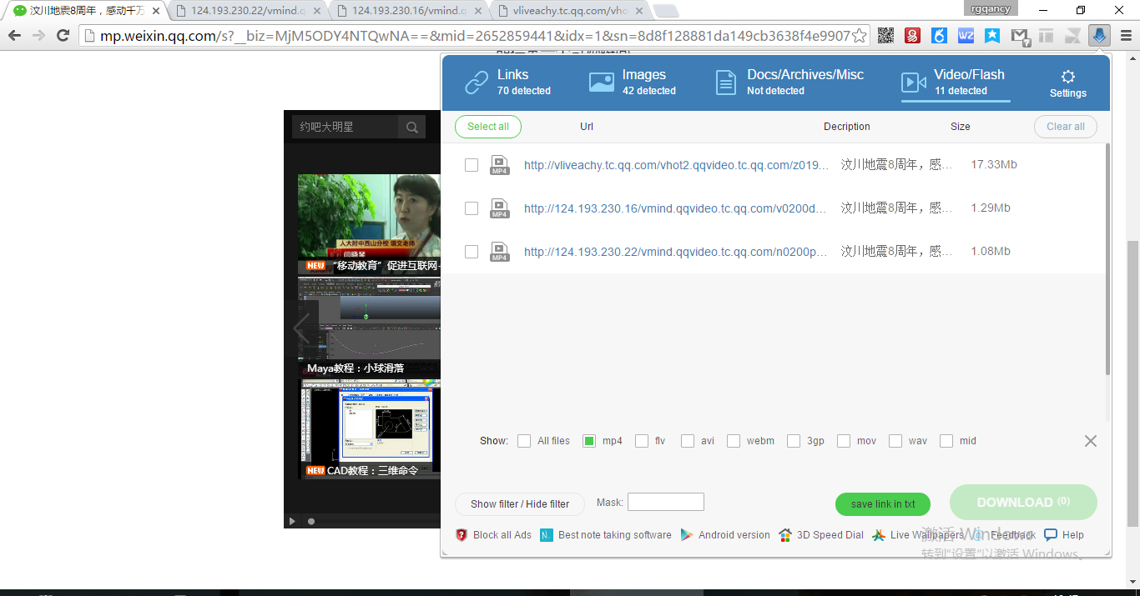Check the 17.33Mb vliveachy video checkbox

(x=472, y=165)
